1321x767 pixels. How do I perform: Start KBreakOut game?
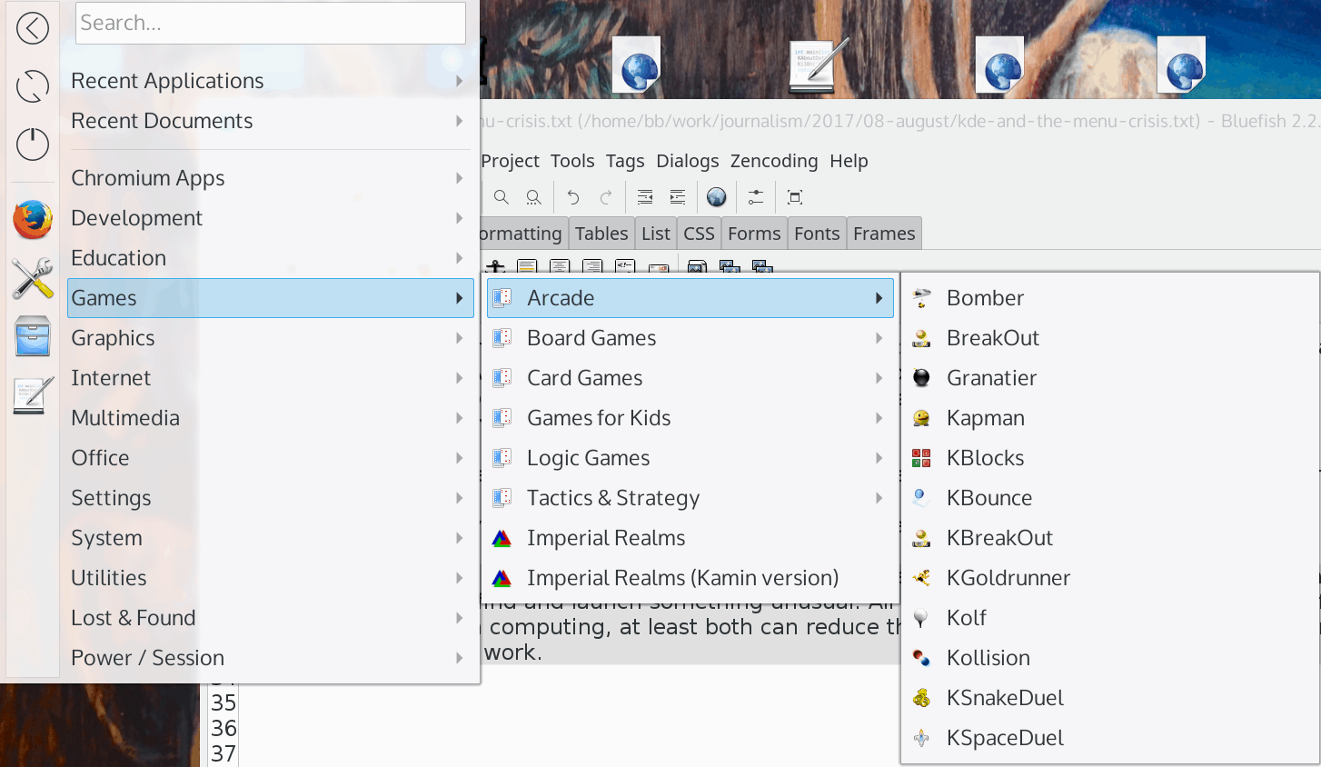[1110, 538]
